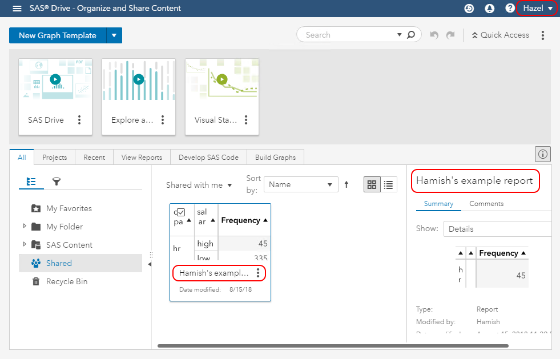Switch to the View Reports tab

pyautogui.click(x=142, y=158)
